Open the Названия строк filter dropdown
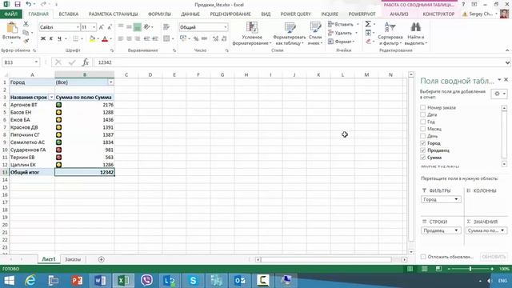This screenshot has width=512, height=288. [51, 98]
